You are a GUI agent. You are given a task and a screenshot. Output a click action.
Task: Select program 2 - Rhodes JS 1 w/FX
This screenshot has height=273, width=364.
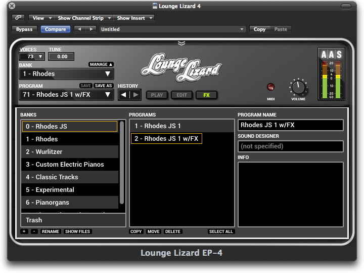[x=166, y=139]
